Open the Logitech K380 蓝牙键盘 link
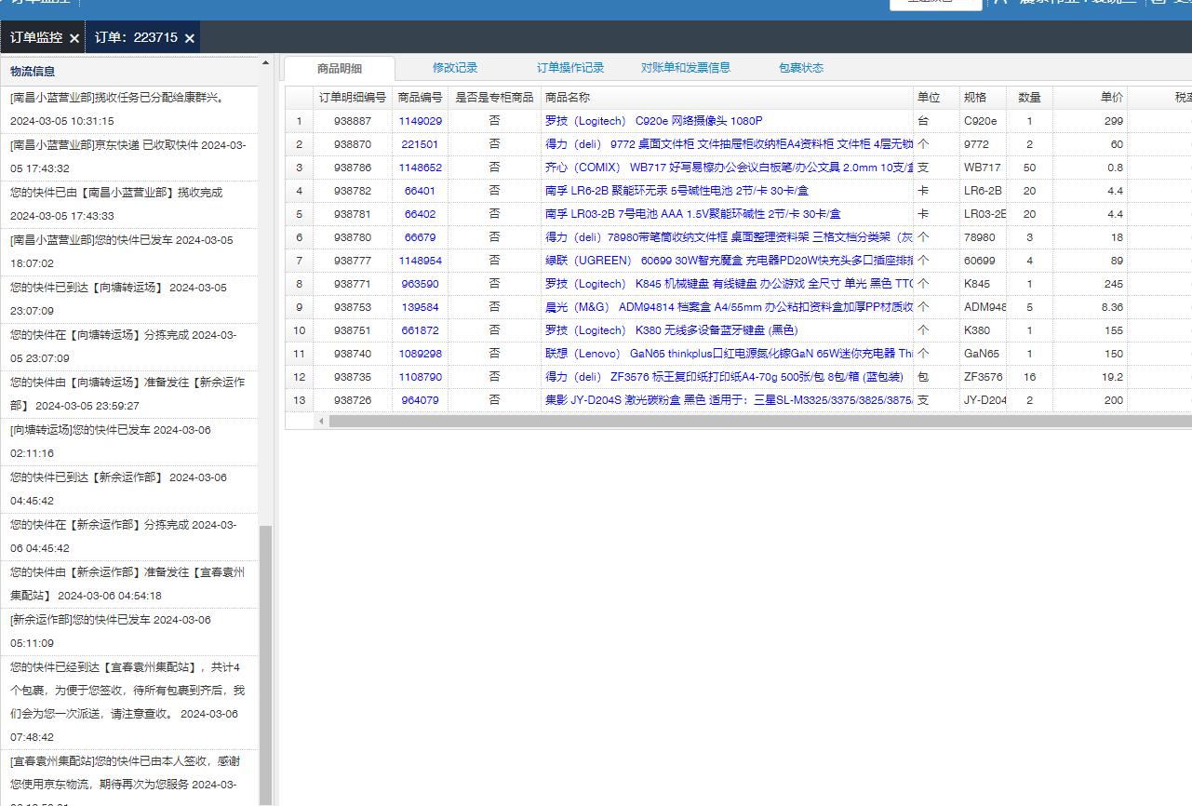Image resolution: width=1192 pixels, height=806 pixels. coord(672,330)
